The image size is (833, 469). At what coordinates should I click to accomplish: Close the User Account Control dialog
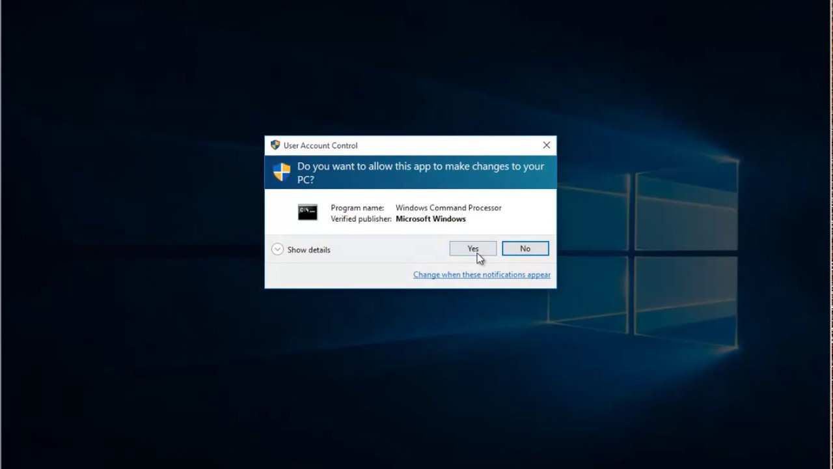click(547, 145)
